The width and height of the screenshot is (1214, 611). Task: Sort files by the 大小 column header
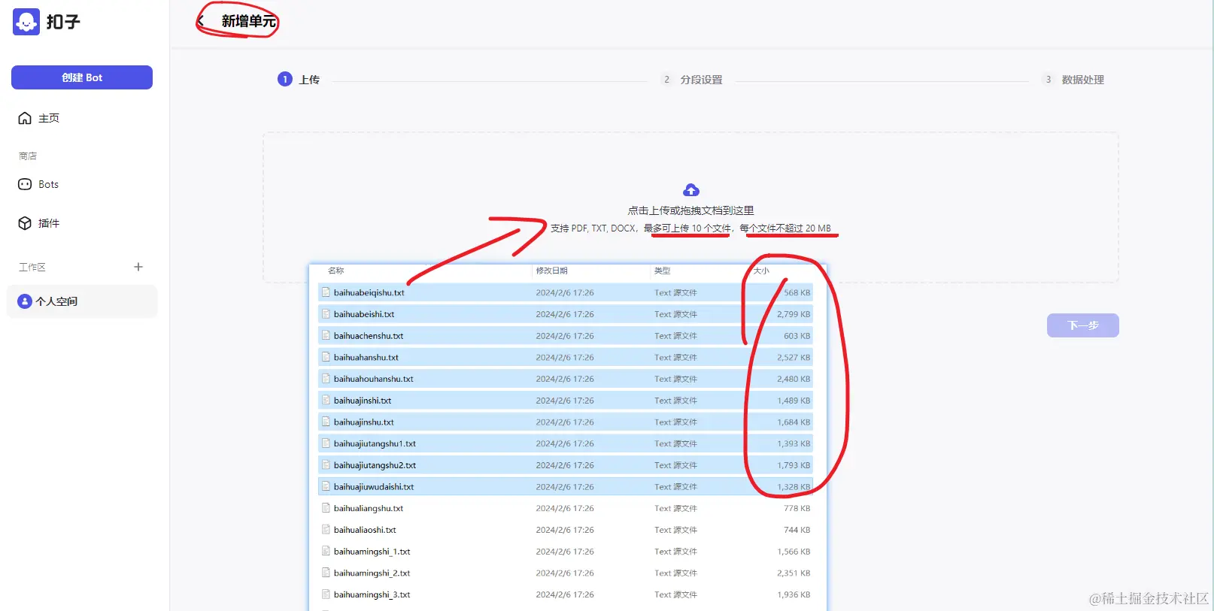[x=761, y=271]
